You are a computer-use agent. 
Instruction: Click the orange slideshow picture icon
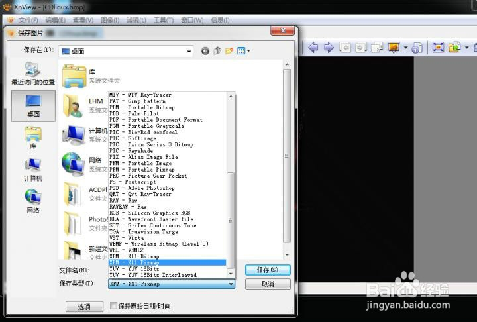pos(394,48)
